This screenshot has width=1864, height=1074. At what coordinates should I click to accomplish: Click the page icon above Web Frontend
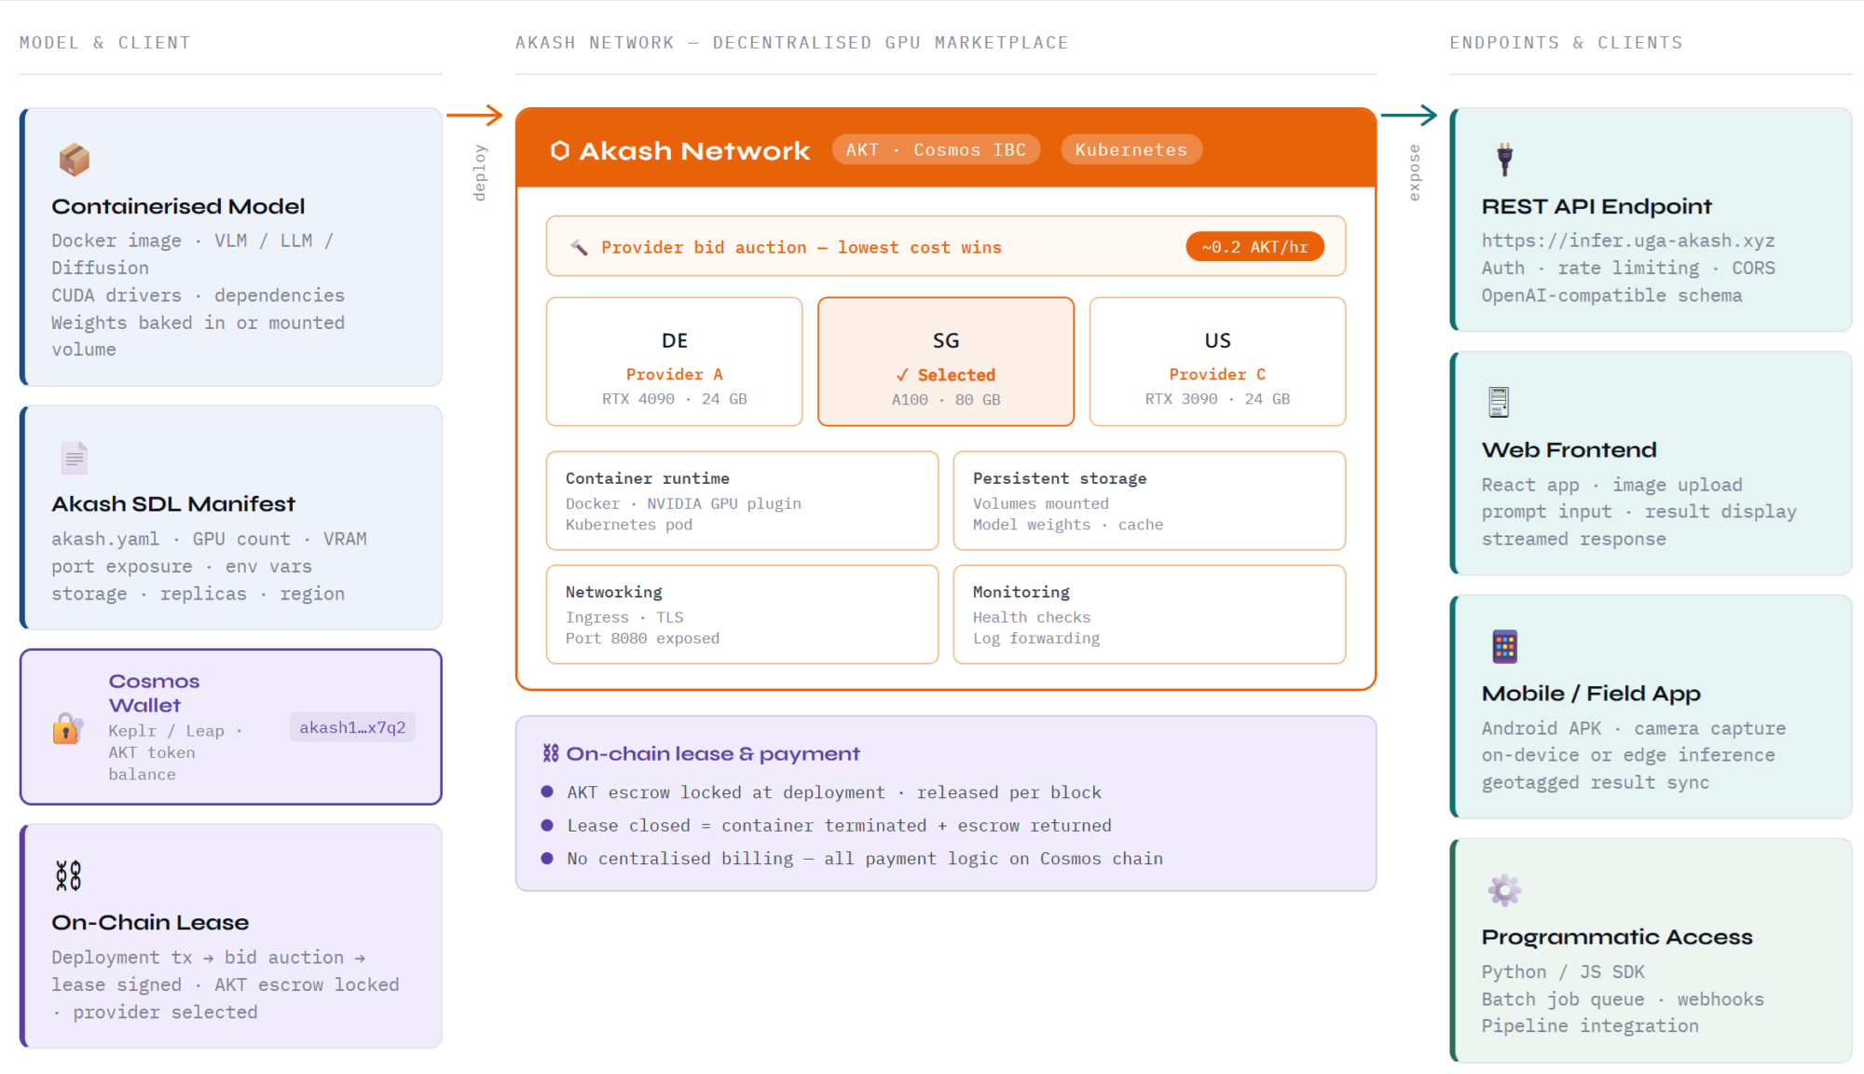1498,402
